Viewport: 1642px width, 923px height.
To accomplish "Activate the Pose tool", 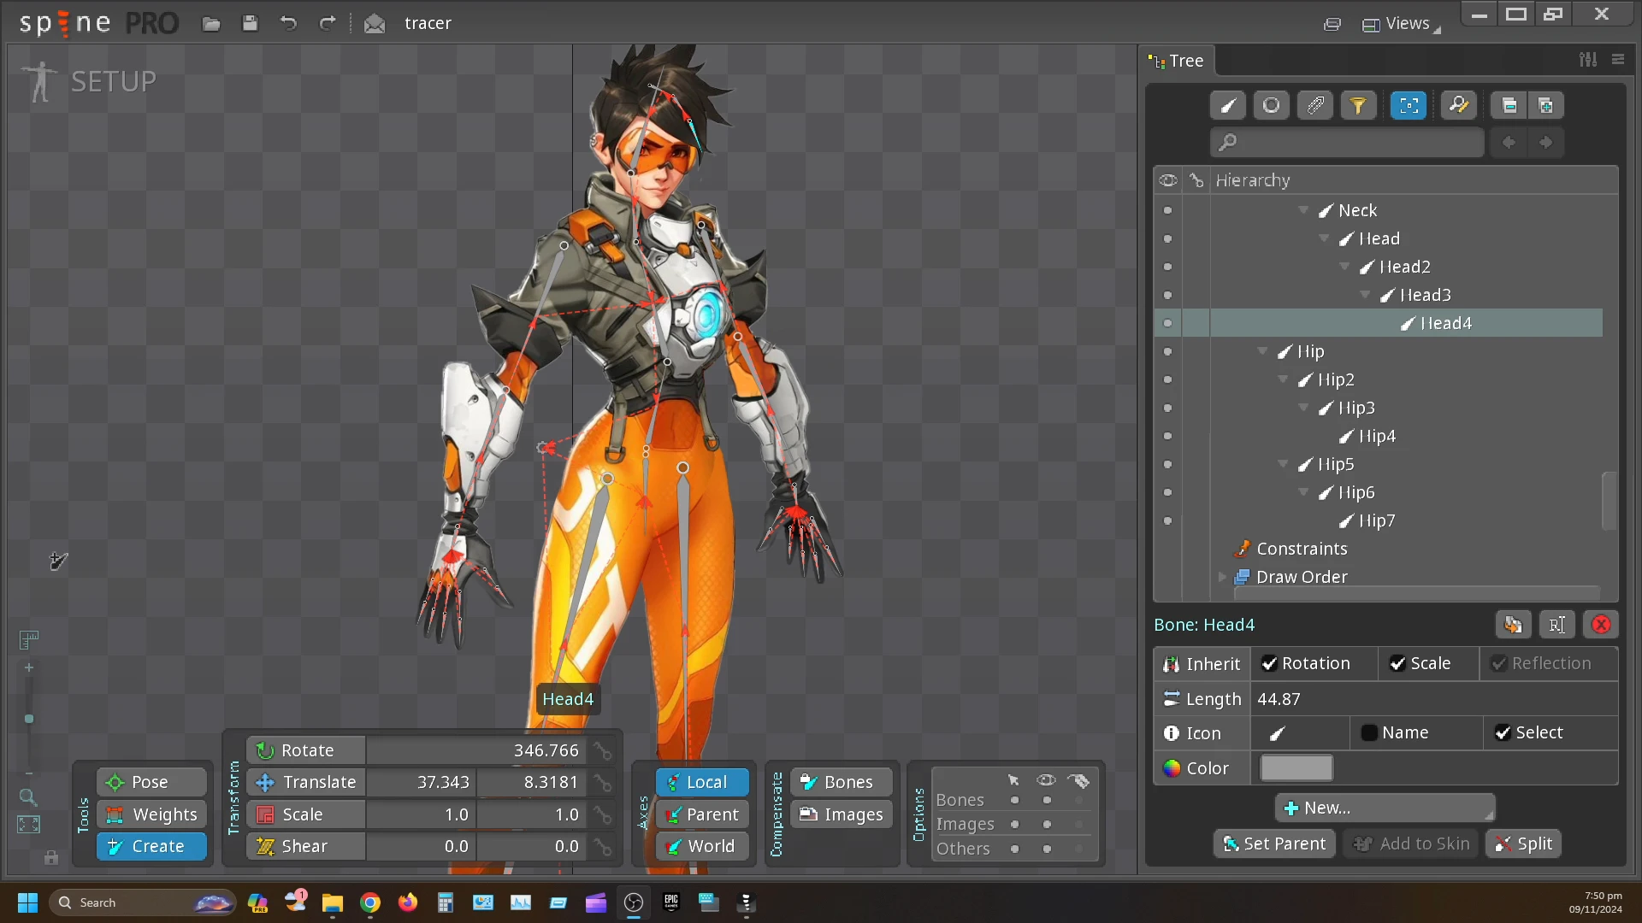I will point(151,782).
